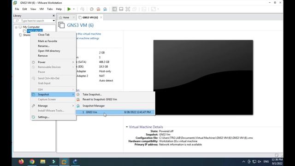
Task: Toggle the library sidebar view icon
Action: tap(114, 9)
